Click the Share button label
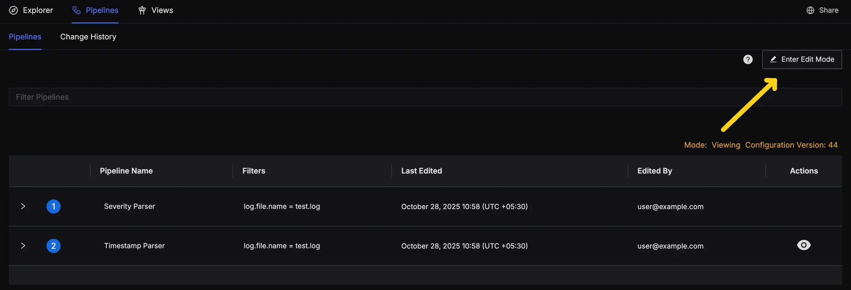Screen dimensions: 851x290 click(829, 10)
